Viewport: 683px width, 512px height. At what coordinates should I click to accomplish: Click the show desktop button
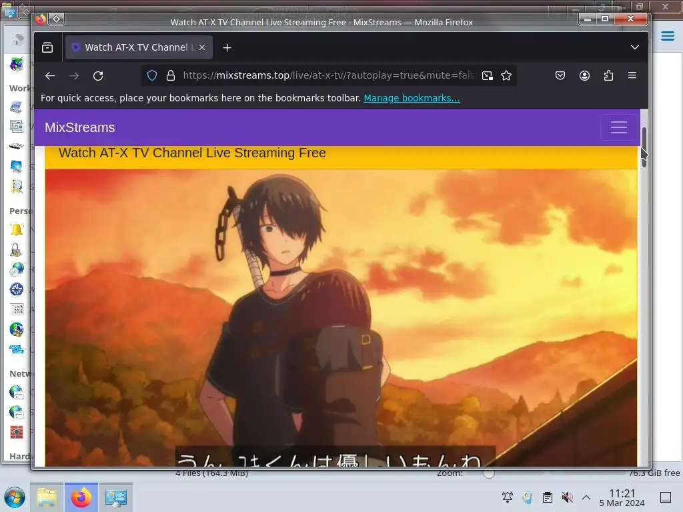tap(666, 497)
